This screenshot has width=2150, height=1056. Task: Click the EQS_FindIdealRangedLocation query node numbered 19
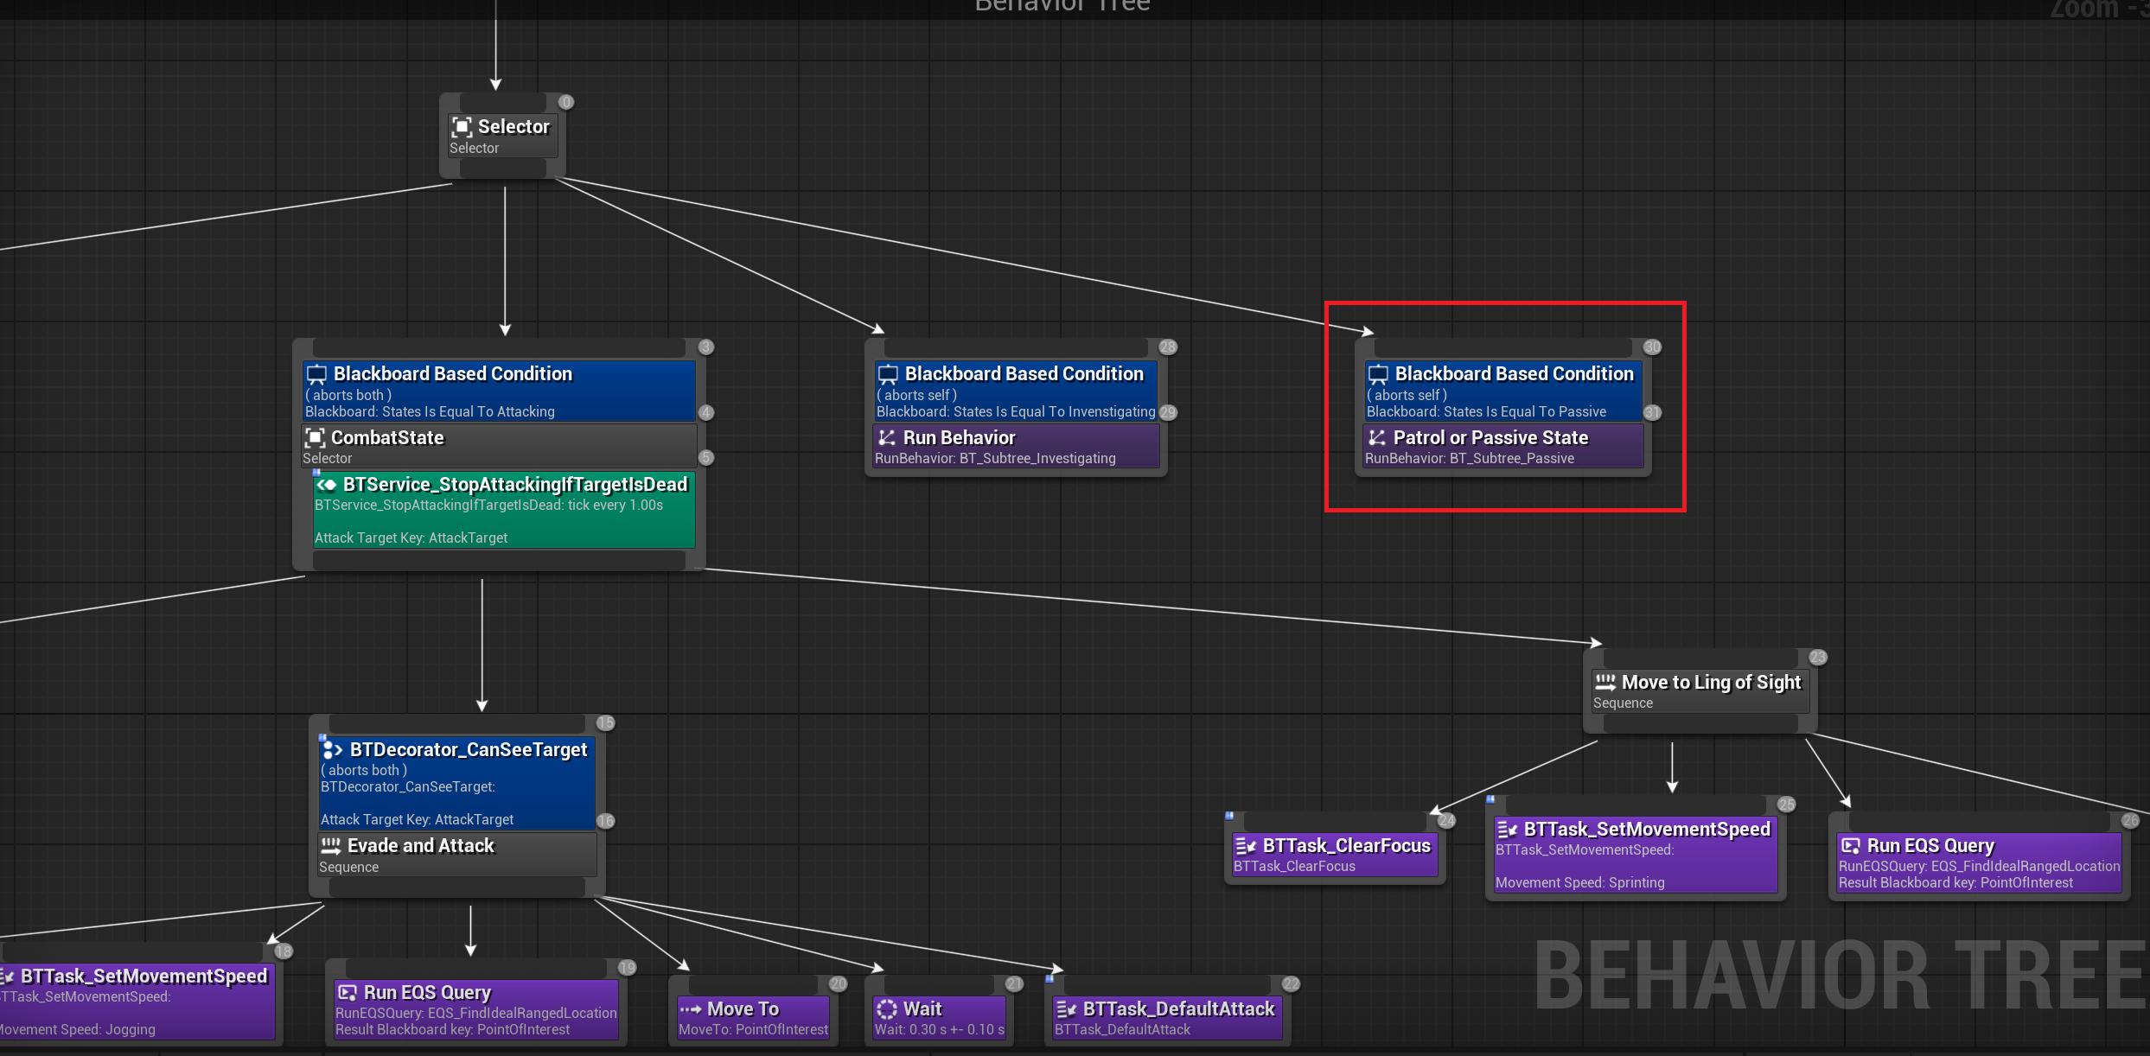click(x=475, y=1009)
